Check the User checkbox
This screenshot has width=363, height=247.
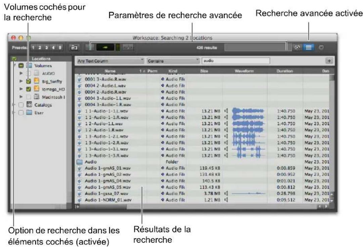pos(21,113)
